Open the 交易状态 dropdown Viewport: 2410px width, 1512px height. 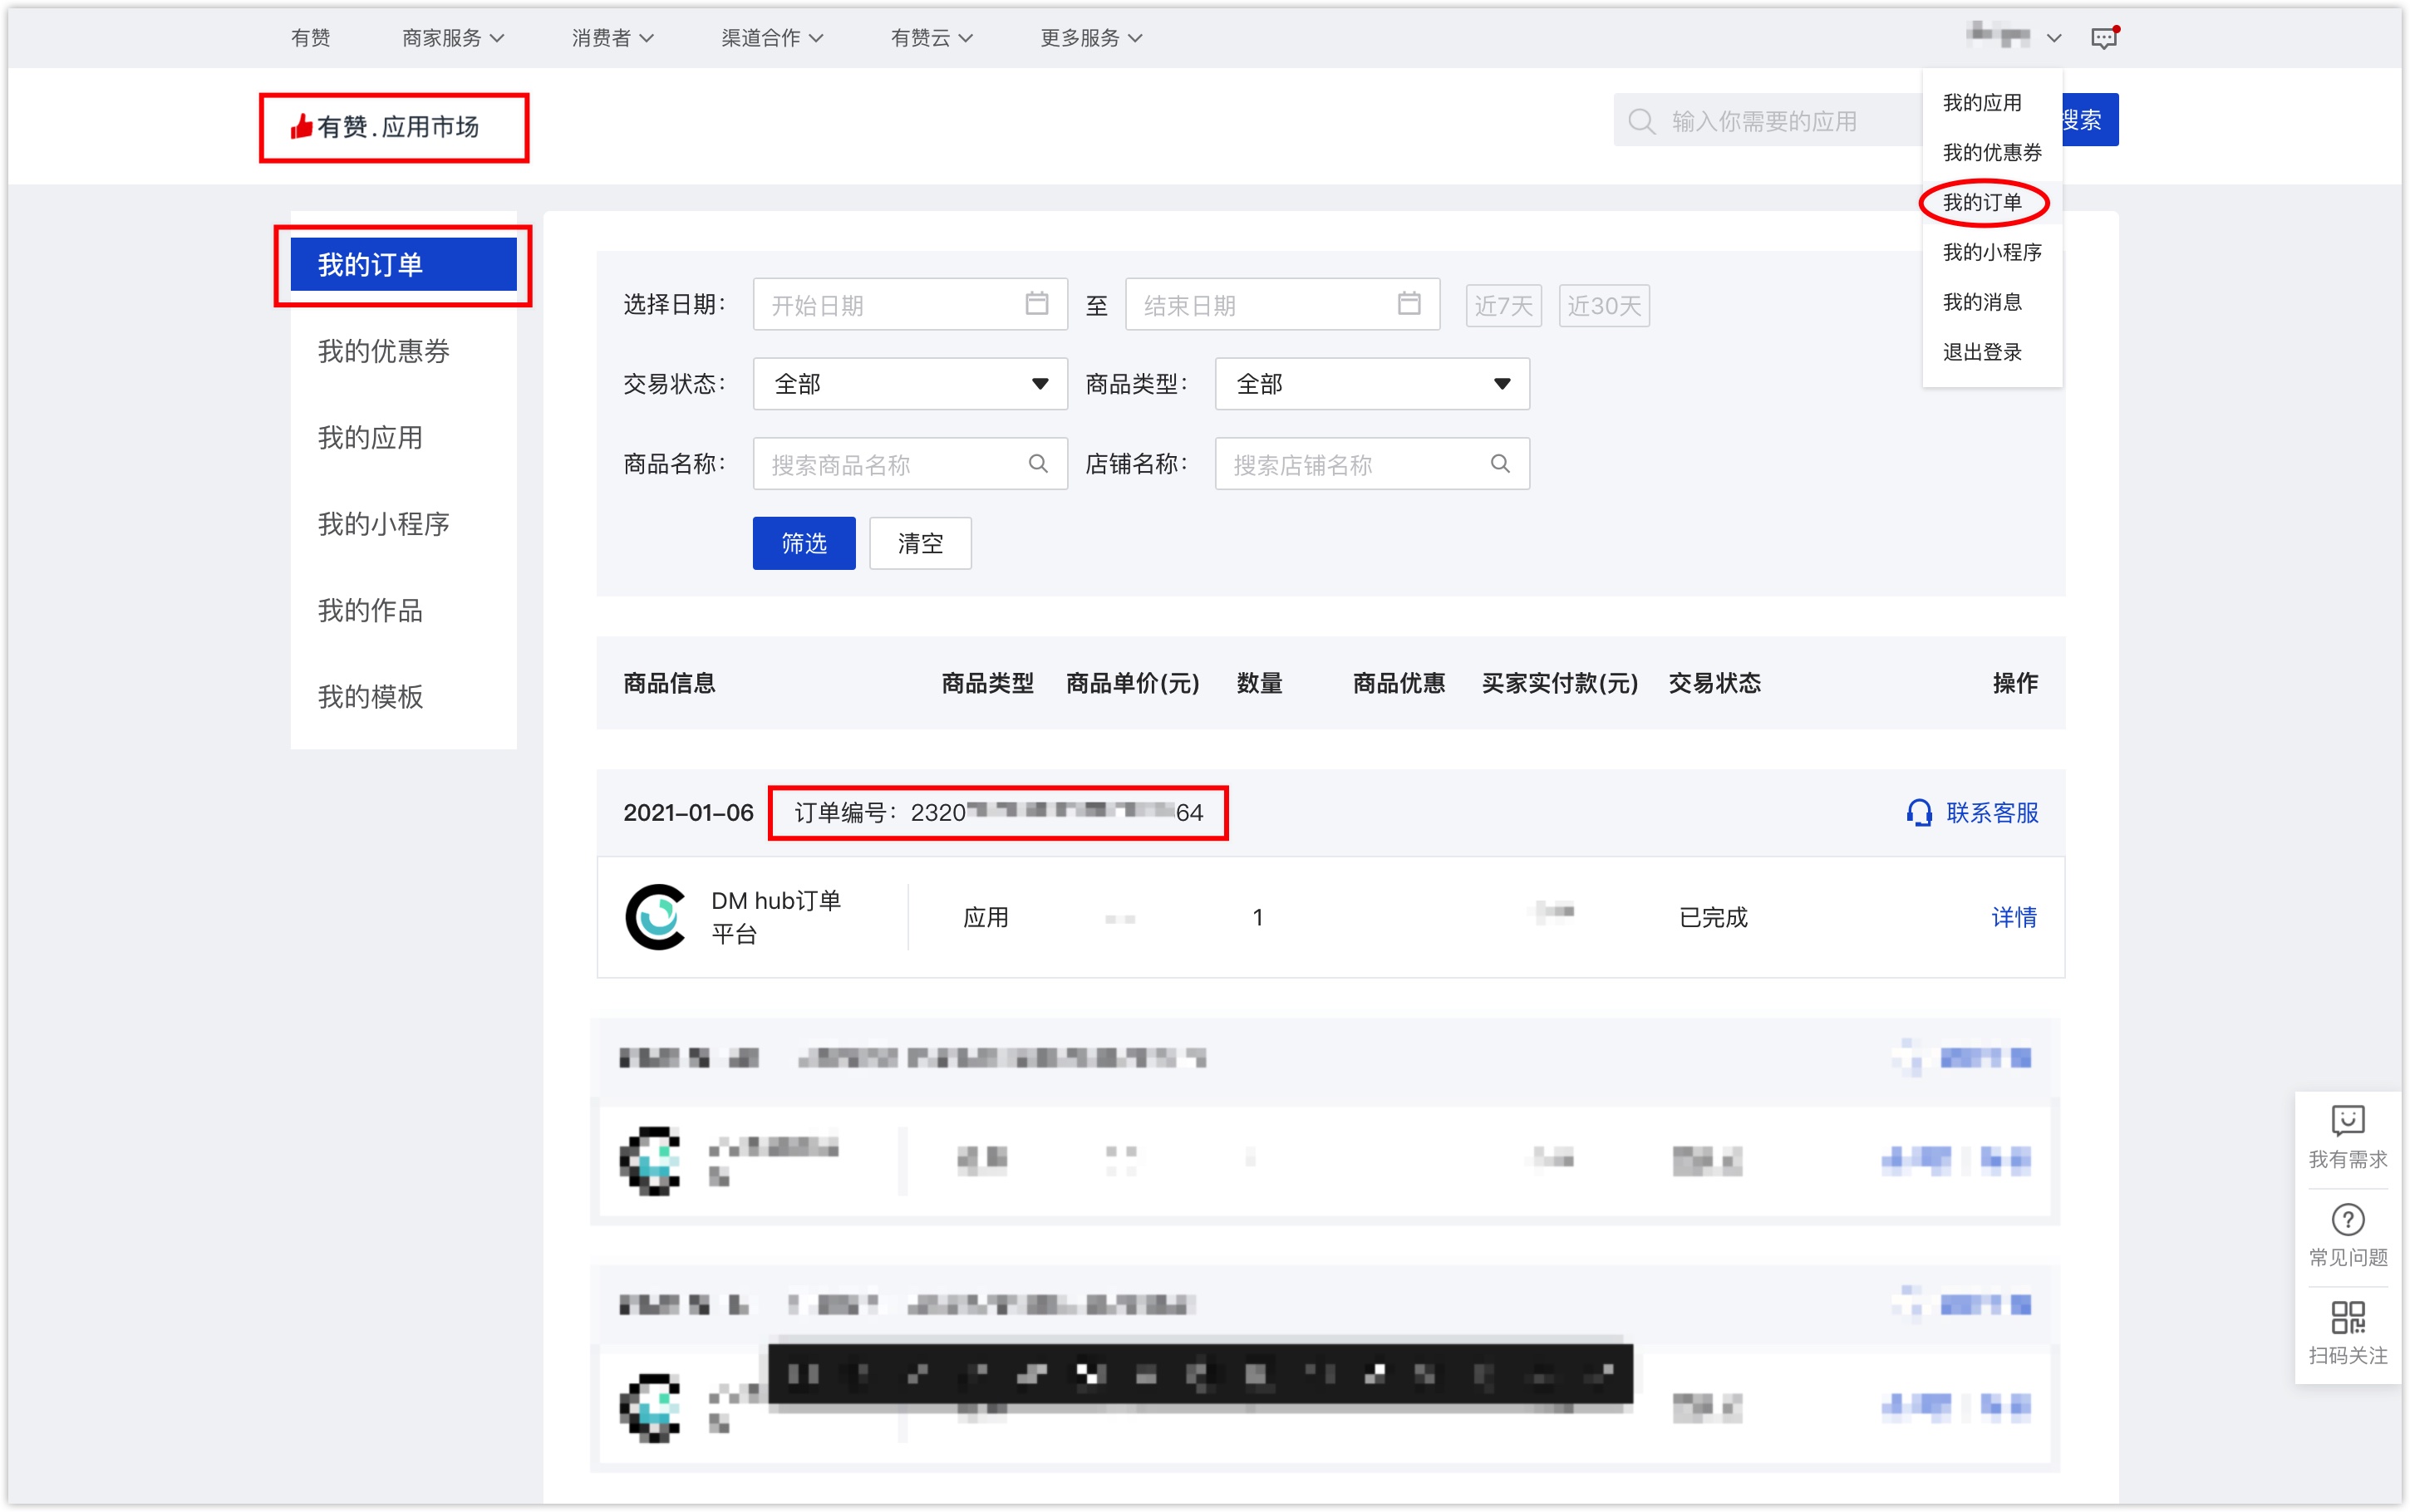click(x=910, y=384)
